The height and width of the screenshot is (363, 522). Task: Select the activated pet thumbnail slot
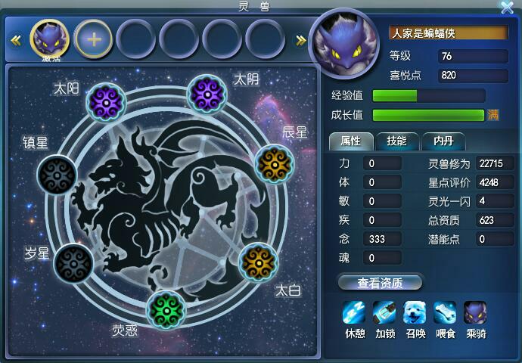click(50, 39)
